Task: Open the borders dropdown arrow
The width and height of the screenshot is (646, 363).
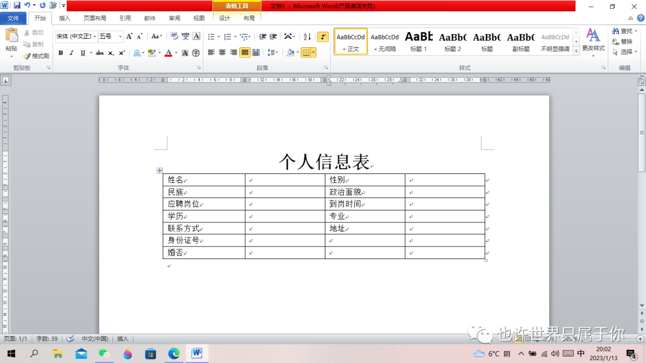Action: 313,53
